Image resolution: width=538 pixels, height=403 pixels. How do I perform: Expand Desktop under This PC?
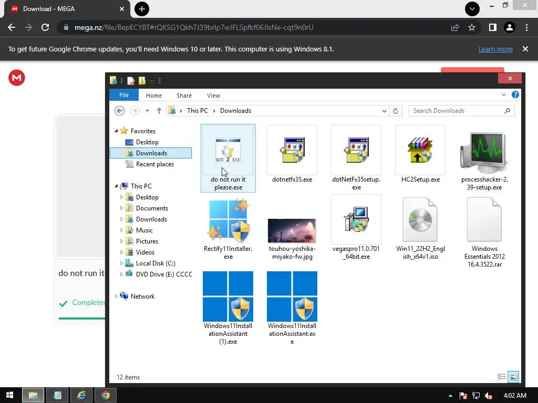[x=121, y=197]
